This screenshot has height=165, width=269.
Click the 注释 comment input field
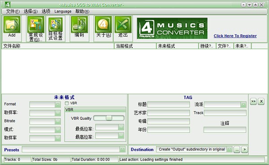pyautogui.click(x=225, y=130)
